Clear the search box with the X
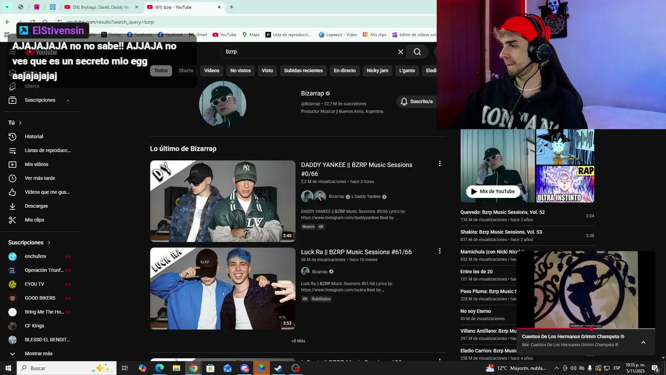Viewport: 666px width, 375px height. (x=401, y=52)
